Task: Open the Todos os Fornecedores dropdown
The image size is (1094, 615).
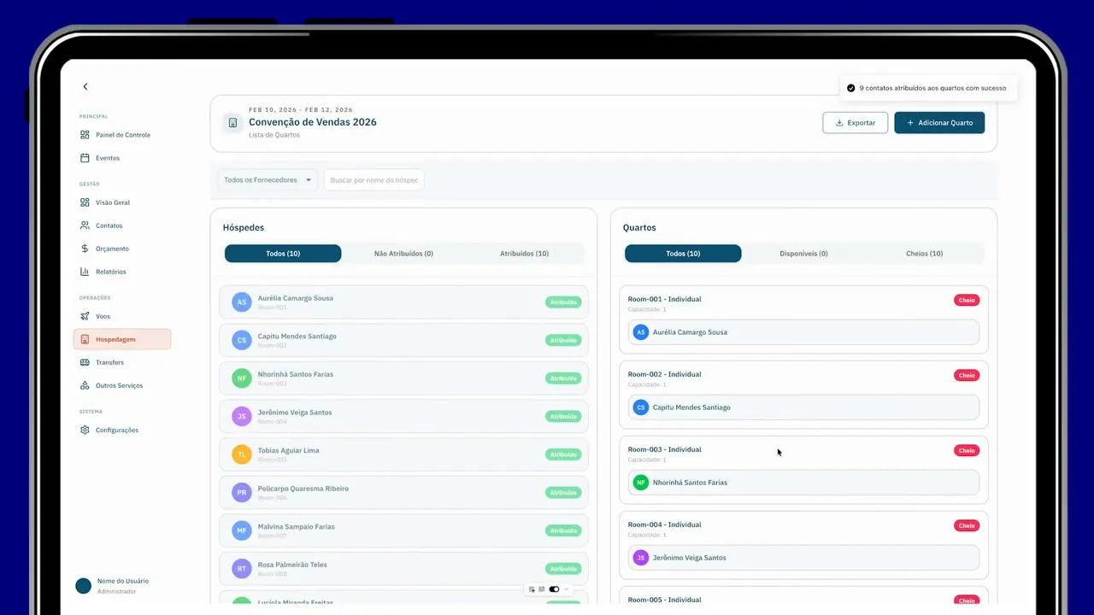Action: tap(268, 180)
